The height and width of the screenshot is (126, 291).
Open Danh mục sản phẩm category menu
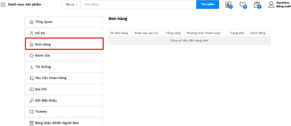pyautogui.click(x=25, y=5)
